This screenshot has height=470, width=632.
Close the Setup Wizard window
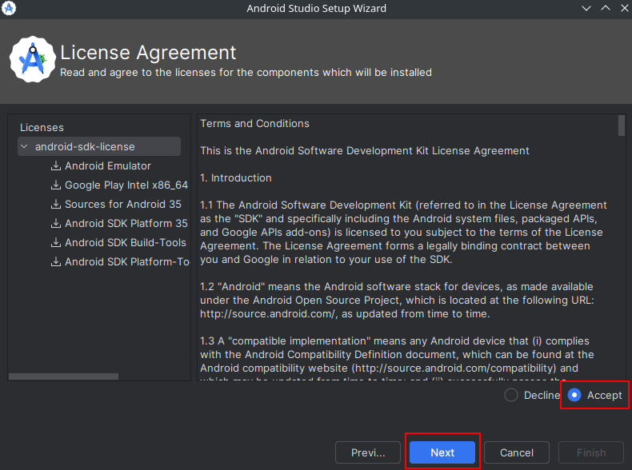[x=624, y=8]
